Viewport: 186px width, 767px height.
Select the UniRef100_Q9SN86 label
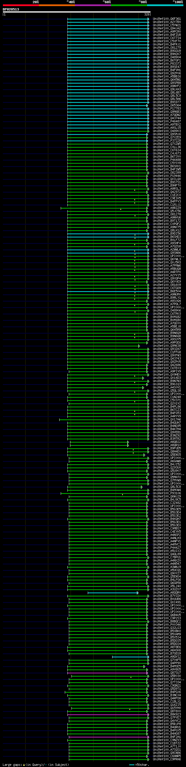click(167, 253)
